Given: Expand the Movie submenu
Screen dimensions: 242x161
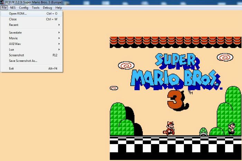Looking at the screenshot, I should tap(31, 38).
